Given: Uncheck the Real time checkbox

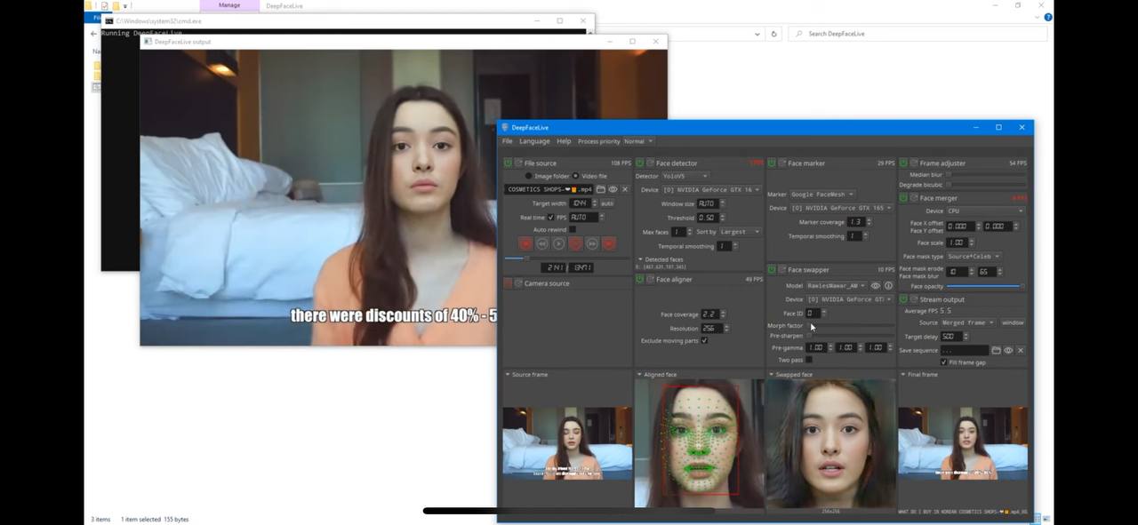Looking at the screenshot, I should coord(550,218).
